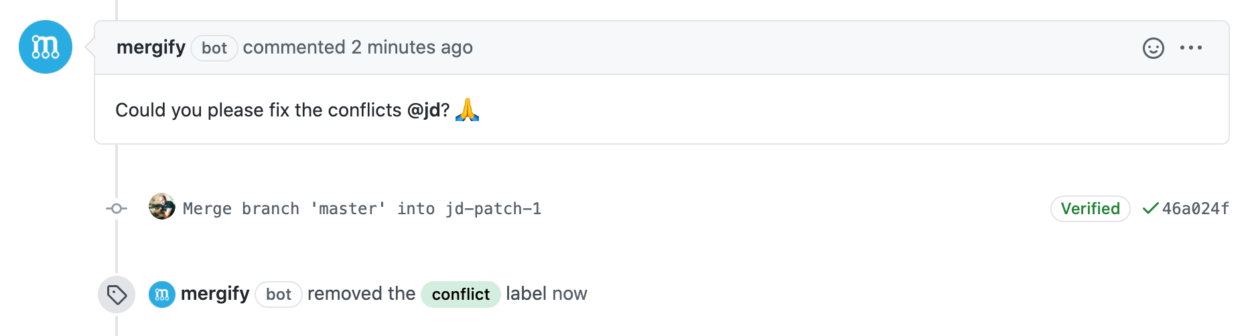Add a reaction with the smiley icon
1250x336 pixels.
1153,48
